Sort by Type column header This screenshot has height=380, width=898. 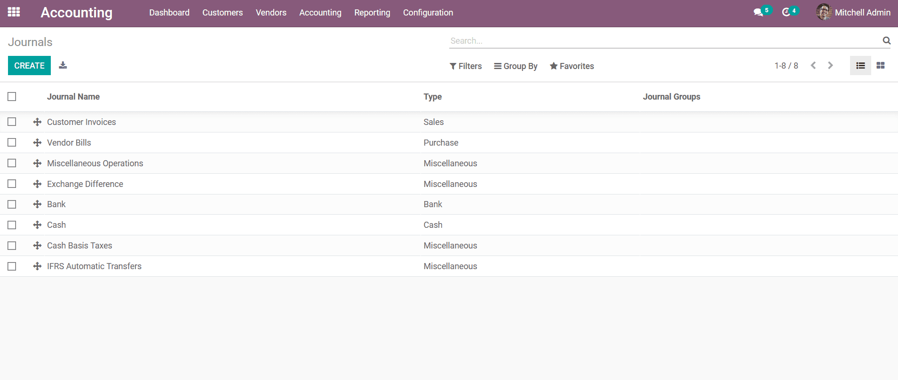pos(432,97)
